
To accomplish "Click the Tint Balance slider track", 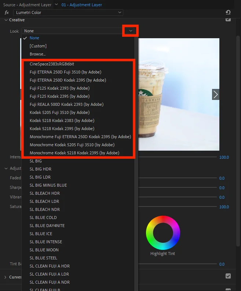I will tap(178, 264).
